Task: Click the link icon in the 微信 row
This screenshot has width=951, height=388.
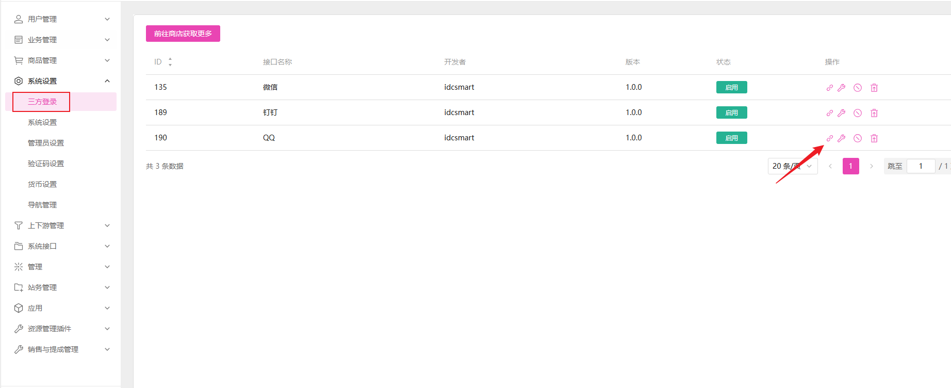Action: (829, 88)
